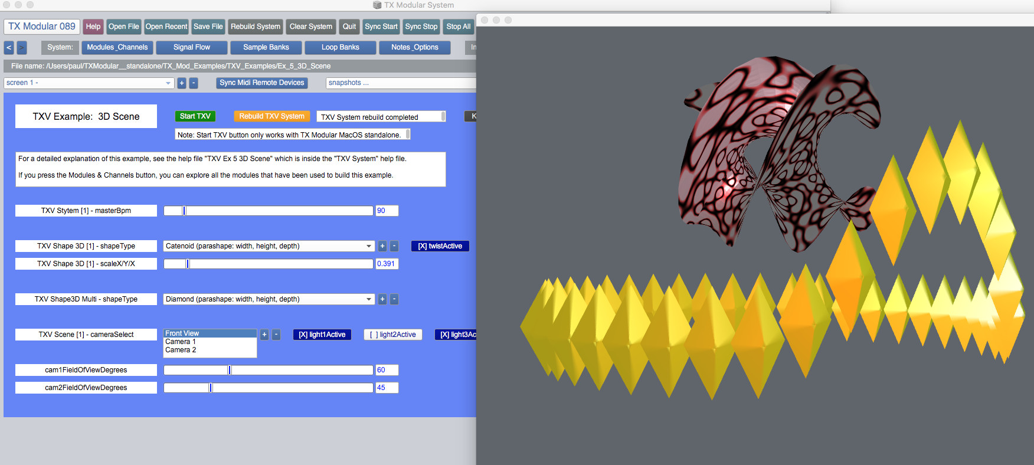The height and width of the screenshot is (465, 1034).
Task: Click the forward arrow navigation button
Action: pyautogui.click(x=22, y=47)
